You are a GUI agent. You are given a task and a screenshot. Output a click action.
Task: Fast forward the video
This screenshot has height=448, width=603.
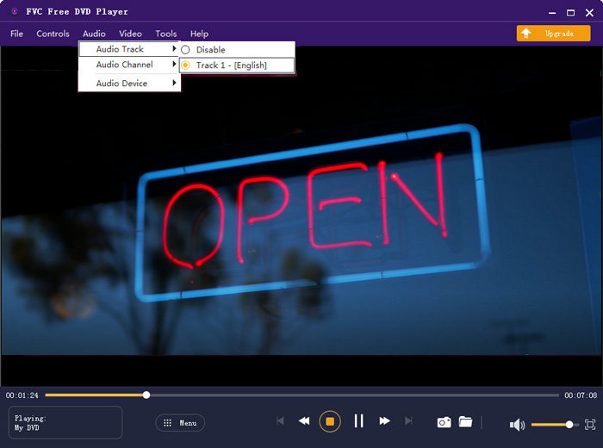coord(384,421)
